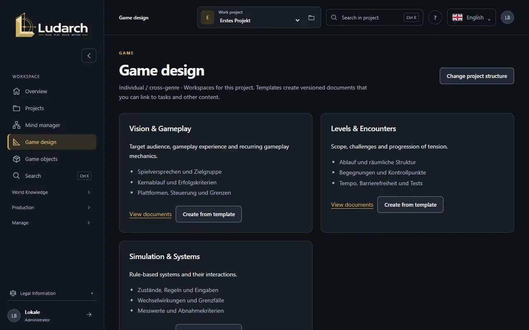
Task: Click 'Kernablauf und Erfolgskriterien' list item
Action: (177, 182)
